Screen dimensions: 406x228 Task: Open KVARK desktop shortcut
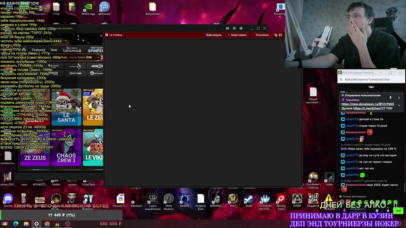tap(297, 201)
